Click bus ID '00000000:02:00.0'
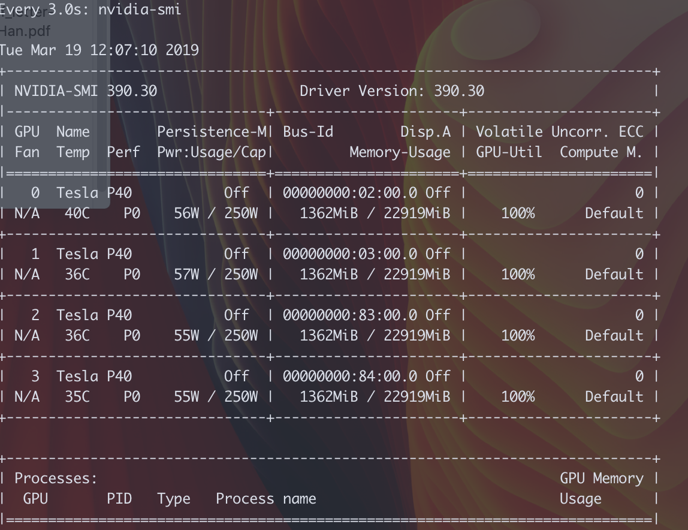 [350, 193]
